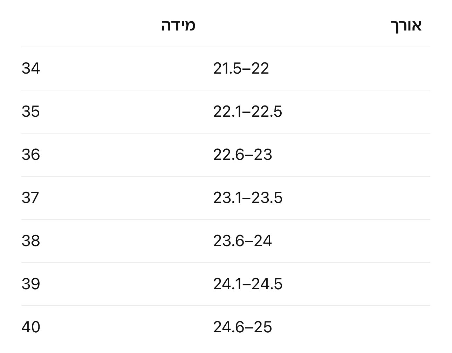Click the 22.1–22.5 length value
The height and width of the screenshot is (353, 452).
pos(248,111)
